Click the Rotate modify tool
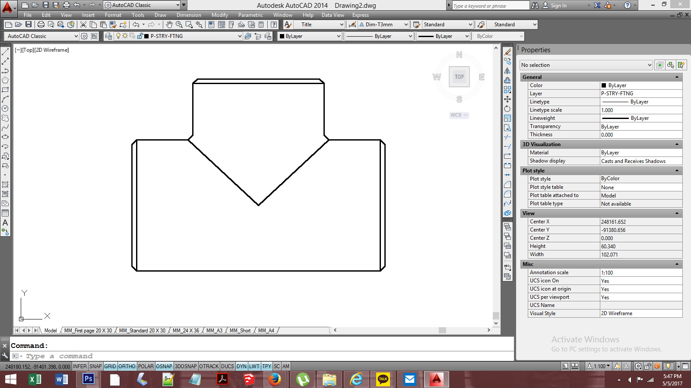Screen dimensions: 691x388 507,109
